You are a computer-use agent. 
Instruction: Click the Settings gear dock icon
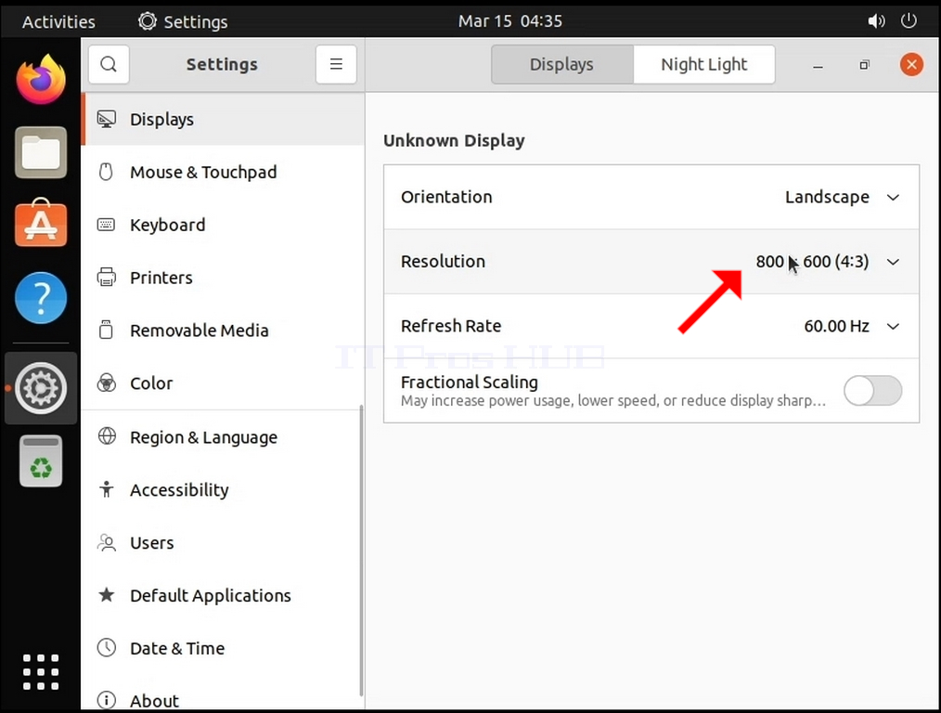pos(41,388)
